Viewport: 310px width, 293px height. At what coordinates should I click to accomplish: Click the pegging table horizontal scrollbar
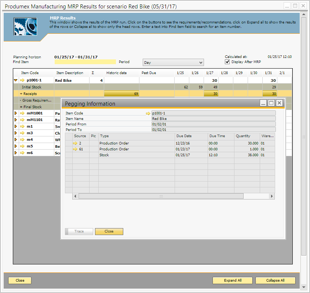tap(161, 196)
